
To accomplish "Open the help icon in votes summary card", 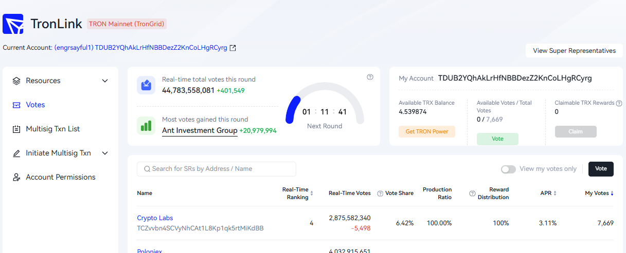I will pos(370,77).
